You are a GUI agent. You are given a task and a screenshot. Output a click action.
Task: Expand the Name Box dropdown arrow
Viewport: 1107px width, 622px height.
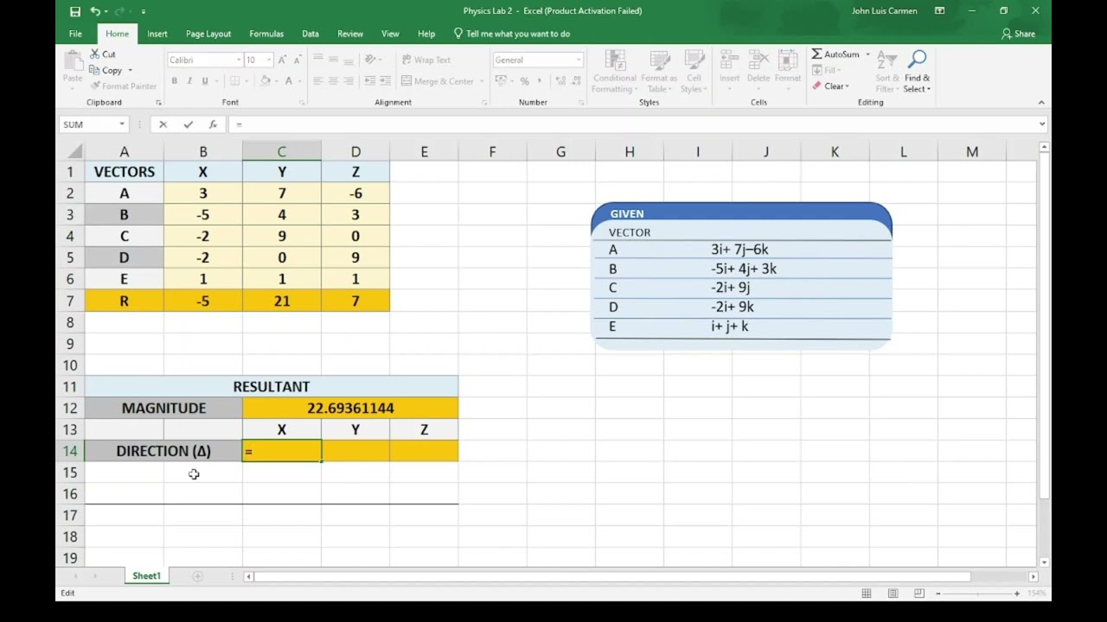(122, 124)
